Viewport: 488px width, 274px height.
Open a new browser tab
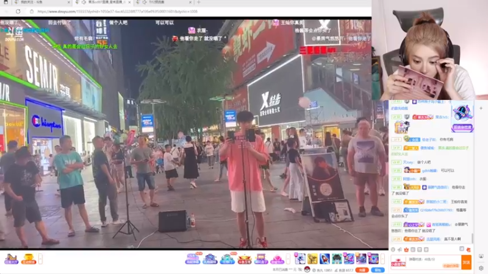tap(199, 2)
